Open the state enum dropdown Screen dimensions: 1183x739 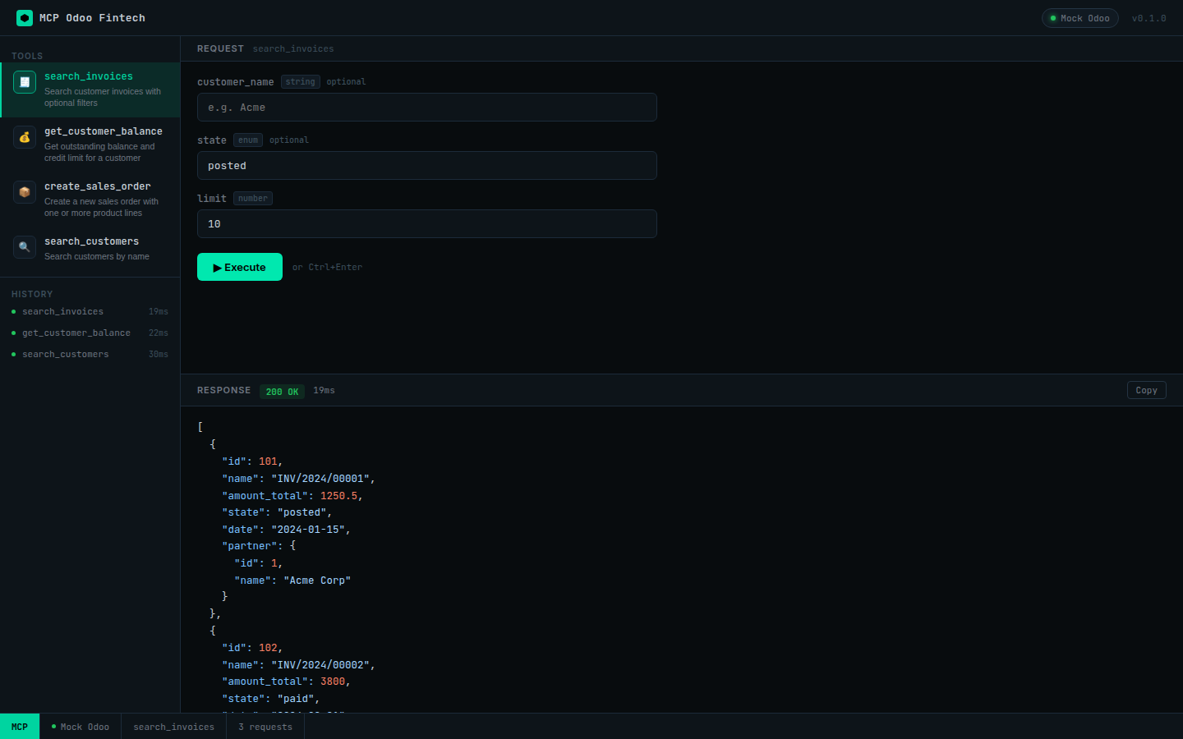[x=427, y=166]
